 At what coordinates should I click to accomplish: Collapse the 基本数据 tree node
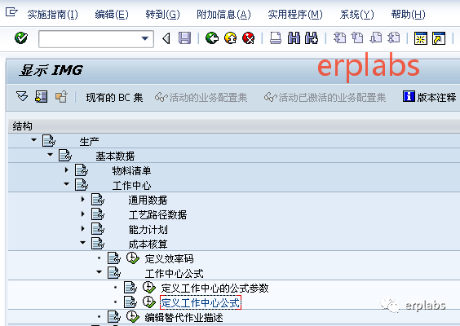[51, 155]
